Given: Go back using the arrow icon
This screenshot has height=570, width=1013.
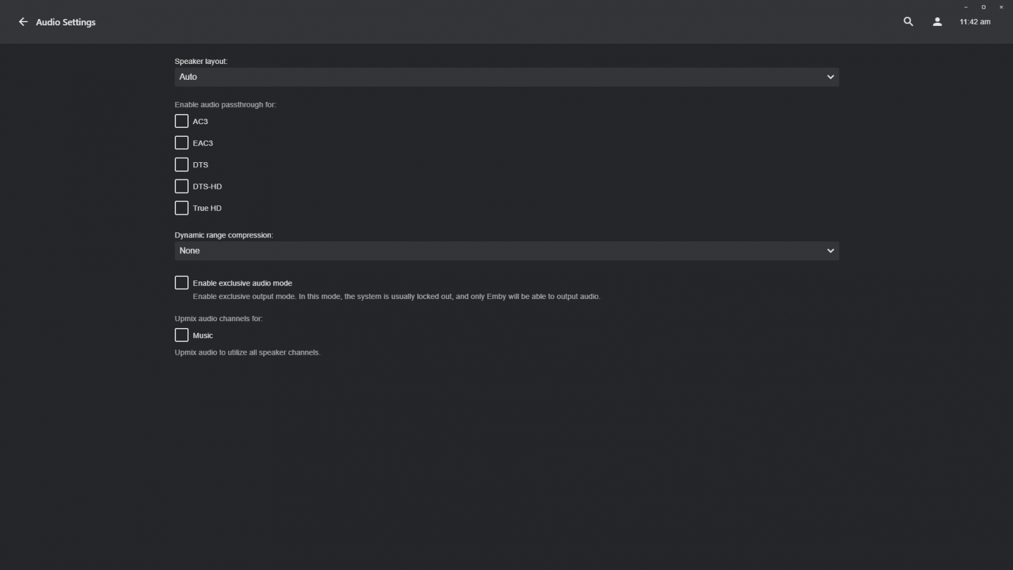Looking at the screenshot, I should tap(23, 22).
